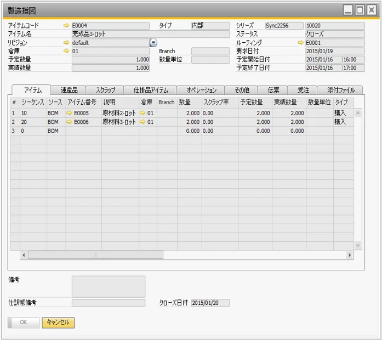Select grid row number 3
The width and height of the screenshot is (382, 340).
(x=15, y=131)
